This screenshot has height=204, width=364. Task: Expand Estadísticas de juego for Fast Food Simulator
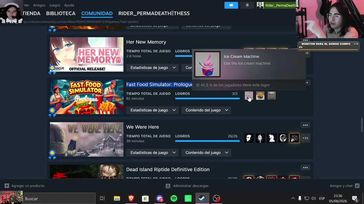point(153,110)
